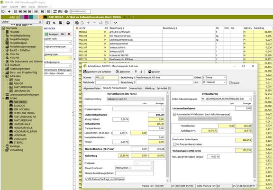Click the Matchcode input field

click(x=107, y=82)
